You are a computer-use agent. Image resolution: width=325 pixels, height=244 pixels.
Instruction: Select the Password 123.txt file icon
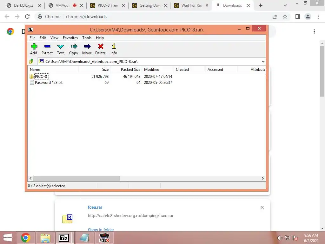coord(32,82)
